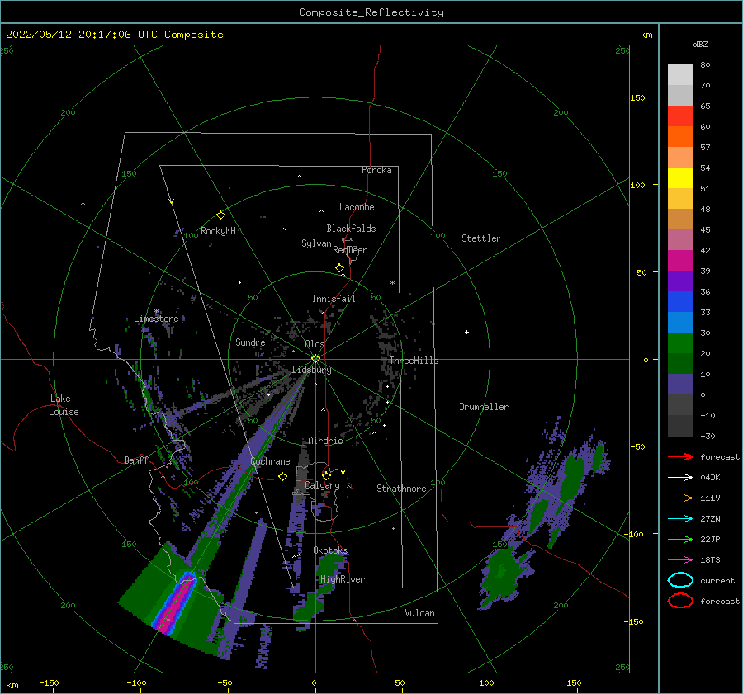Click the Okotoks city label
The width and height of the screenshot is (743, 694).
click(x=330, y=550)
